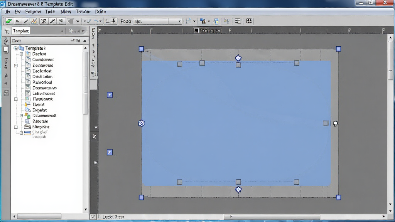
Task: Click the scroll-up arrow at canvas right edge
Action: pos(390,37)
